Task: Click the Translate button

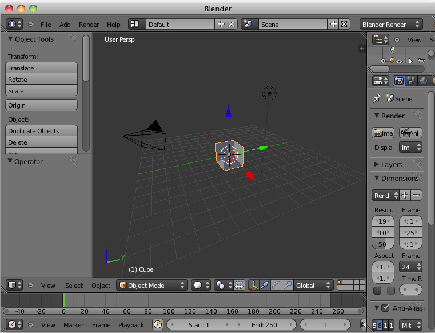Action: coord(41,68)
